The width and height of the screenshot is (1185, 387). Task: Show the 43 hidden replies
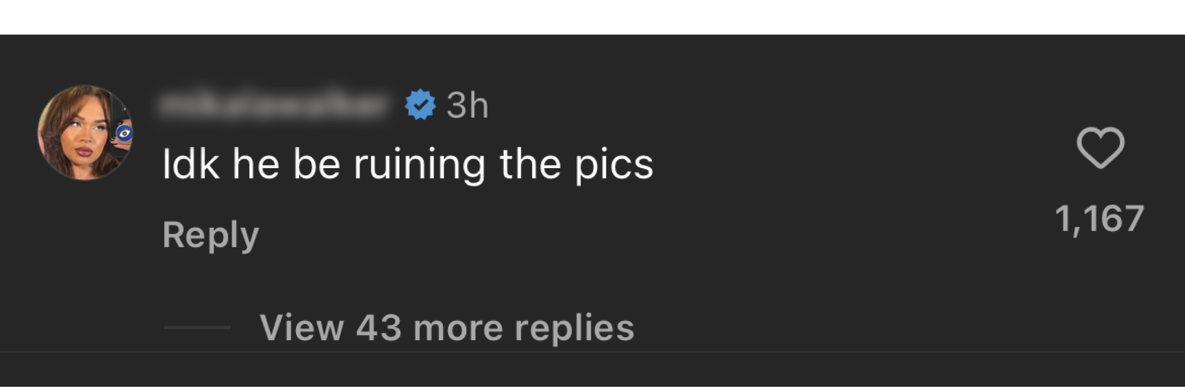coord(446,327)
